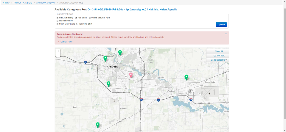Open the Garrett Ross caregiver link
The width and height of the screenshot is (286, 132).
pos(66,42)
